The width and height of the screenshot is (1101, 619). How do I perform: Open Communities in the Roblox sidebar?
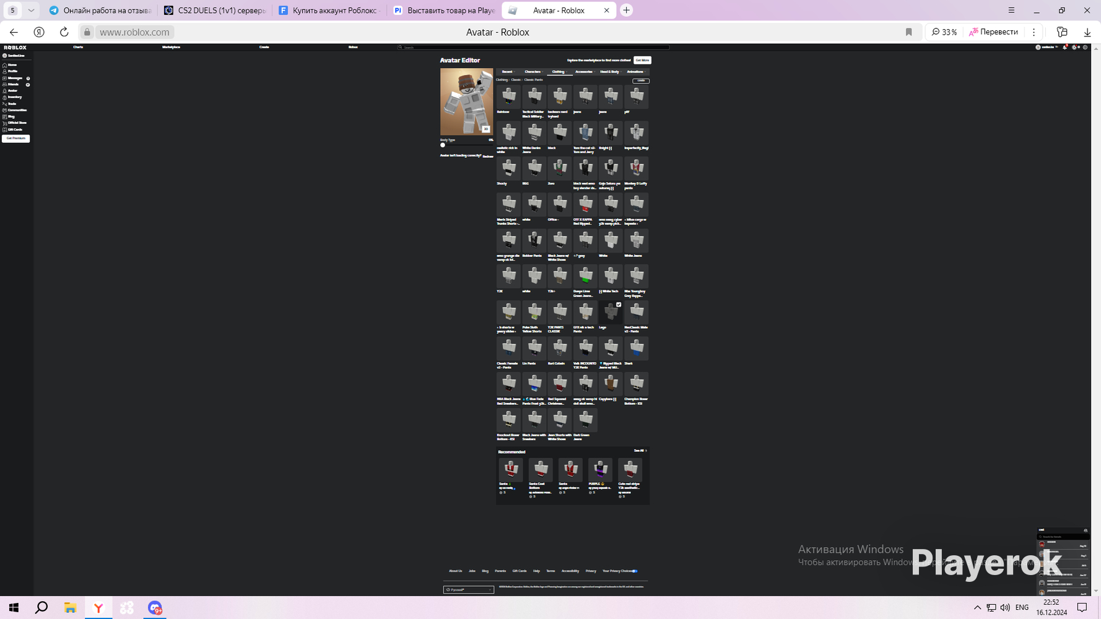coord(15,110)
